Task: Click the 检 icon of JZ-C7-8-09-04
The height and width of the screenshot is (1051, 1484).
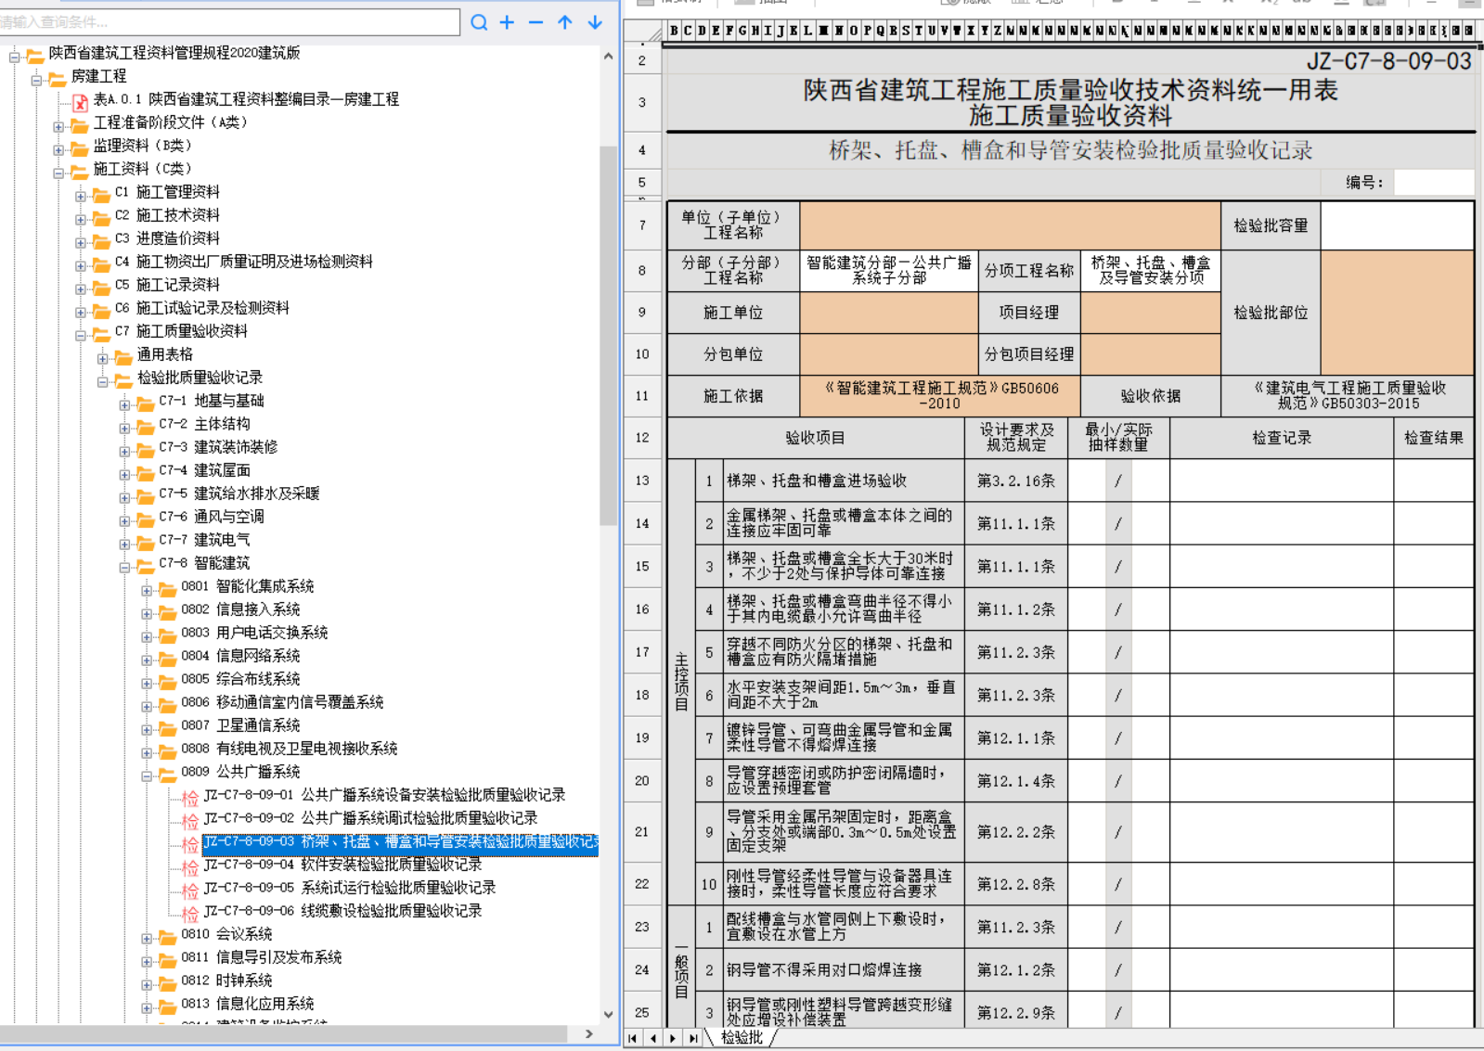Action: (x=190, y=866)
